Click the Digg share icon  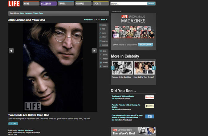103,51
